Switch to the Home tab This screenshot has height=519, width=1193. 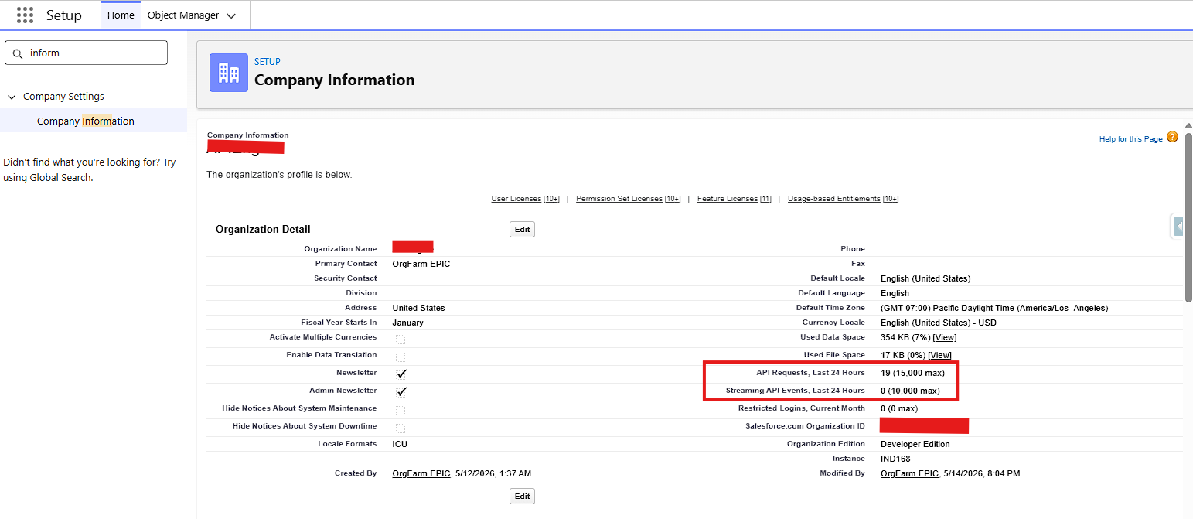[121, 15]
